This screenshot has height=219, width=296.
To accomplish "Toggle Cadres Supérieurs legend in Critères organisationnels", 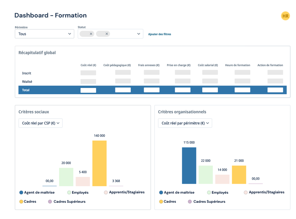I will point(207,201).
